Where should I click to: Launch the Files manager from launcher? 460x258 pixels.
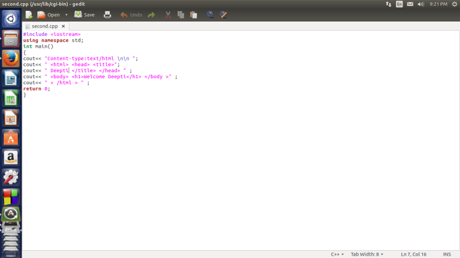pyautogui.click(x=11, y=39)
